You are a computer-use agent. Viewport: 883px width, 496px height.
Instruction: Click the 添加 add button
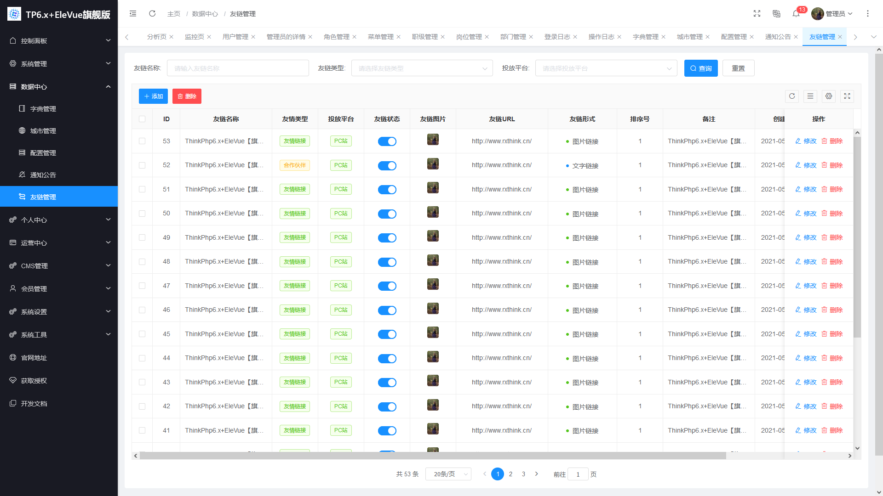[153, 96]
